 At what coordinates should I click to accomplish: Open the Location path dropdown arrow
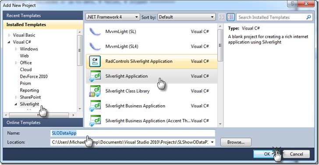click(212, 142)
